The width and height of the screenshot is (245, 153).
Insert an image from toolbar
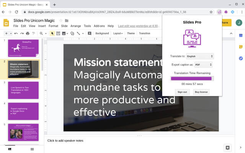point(64,33)
